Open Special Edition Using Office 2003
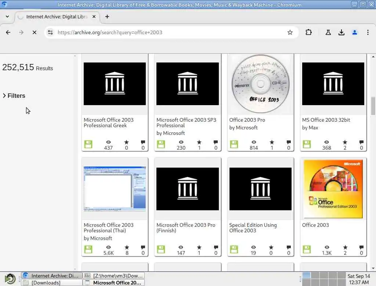Image resolution: width=376 pixels, height=286 pixels. click(x=253, y=228)
